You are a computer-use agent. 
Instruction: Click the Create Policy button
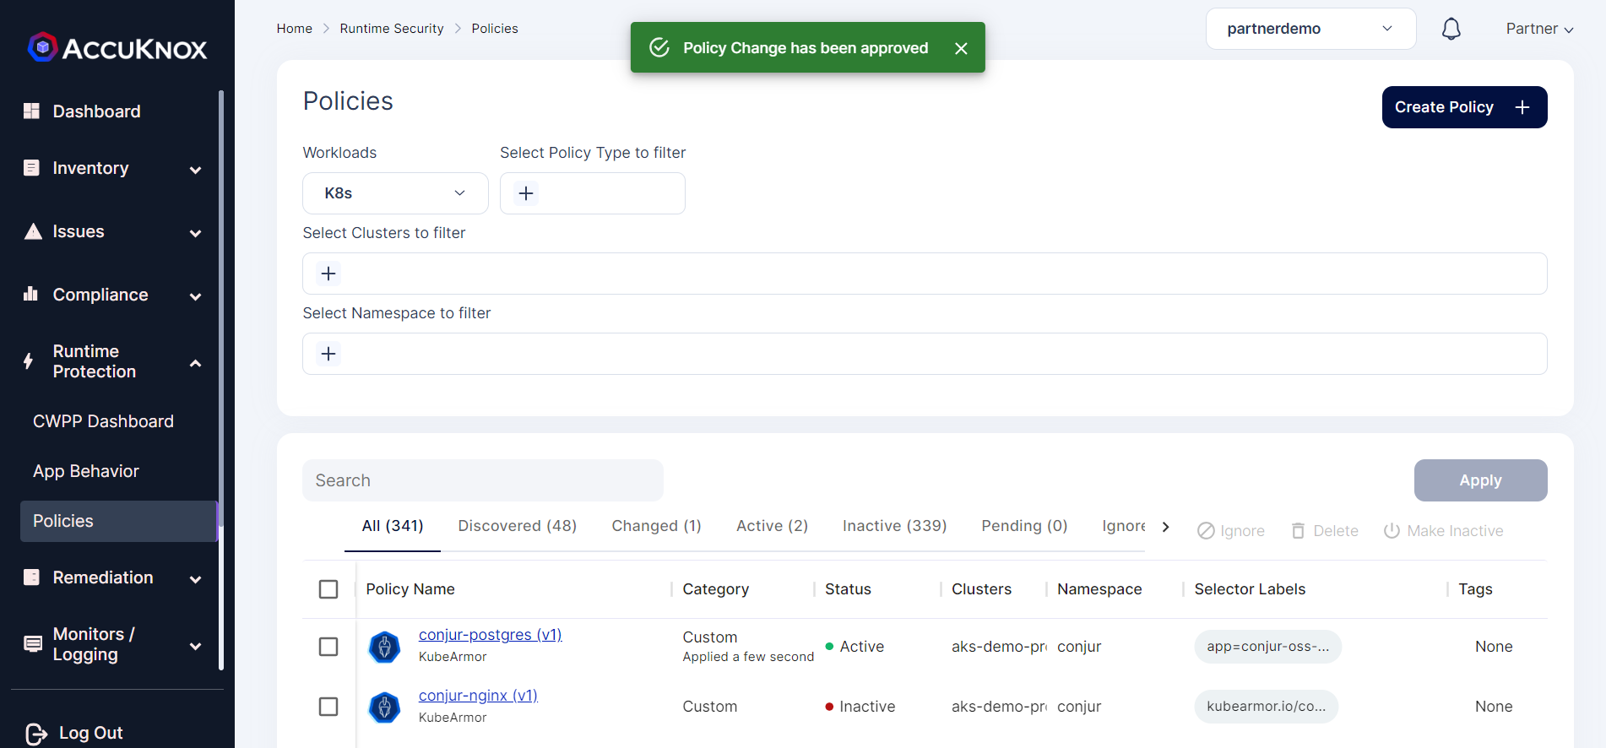pos(1464,107)
